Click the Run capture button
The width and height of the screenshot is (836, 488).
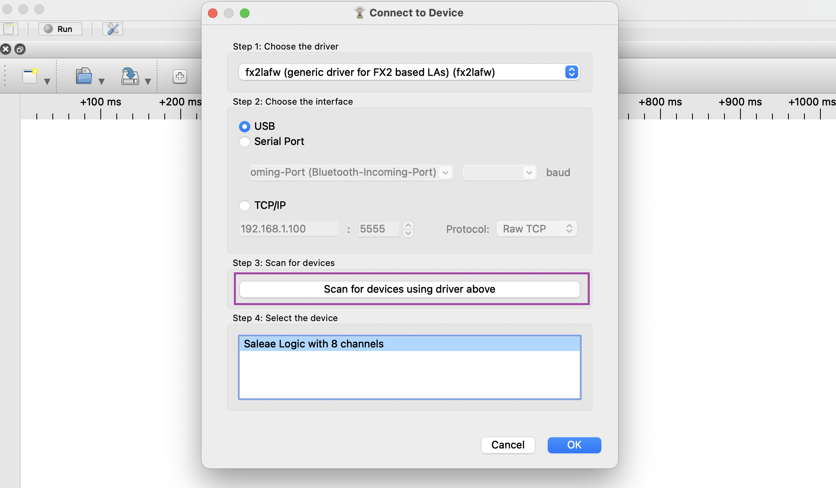point(60,29)
